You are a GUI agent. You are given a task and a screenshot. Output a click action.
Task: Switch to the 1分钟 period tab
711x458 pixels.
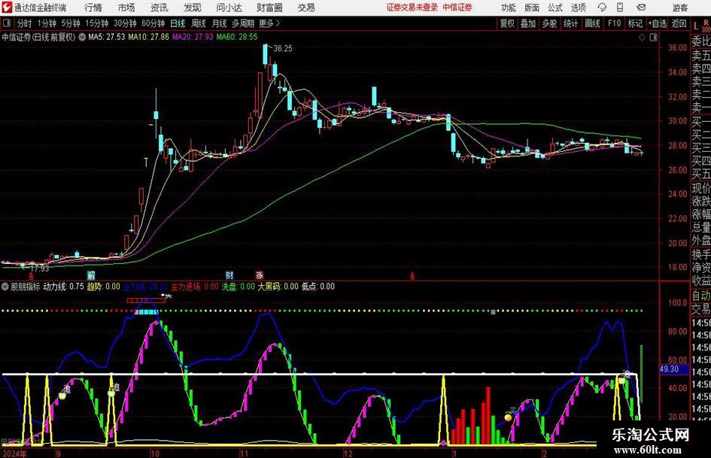point(46,23)
